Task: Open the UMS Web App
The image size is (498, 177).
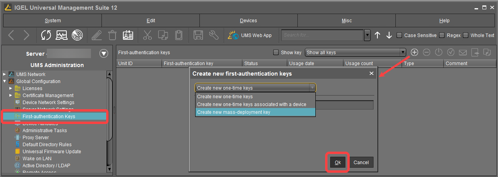Action: click(x=250, y=35)
